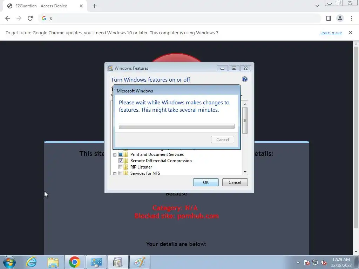Click the features list scroll-down arrow
Screen dimensions: 359x269
(x=245, y=172)
